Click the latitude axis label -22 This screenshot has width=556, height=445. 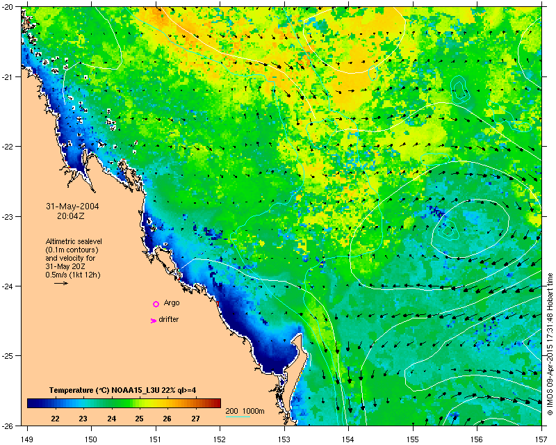(x=7, y=147)
